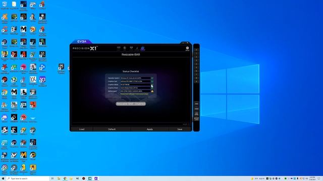Viewport: 323px width, 181px height.
Task: Select the Recycle Bin desktop icon
Action: [x=5, y=5]
